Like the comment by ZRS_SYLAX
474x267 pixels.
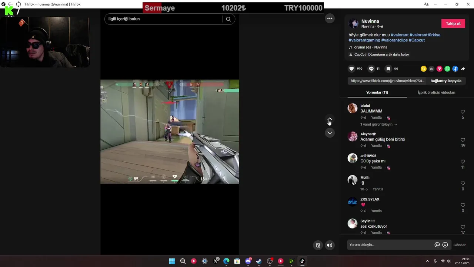point(463,205)
